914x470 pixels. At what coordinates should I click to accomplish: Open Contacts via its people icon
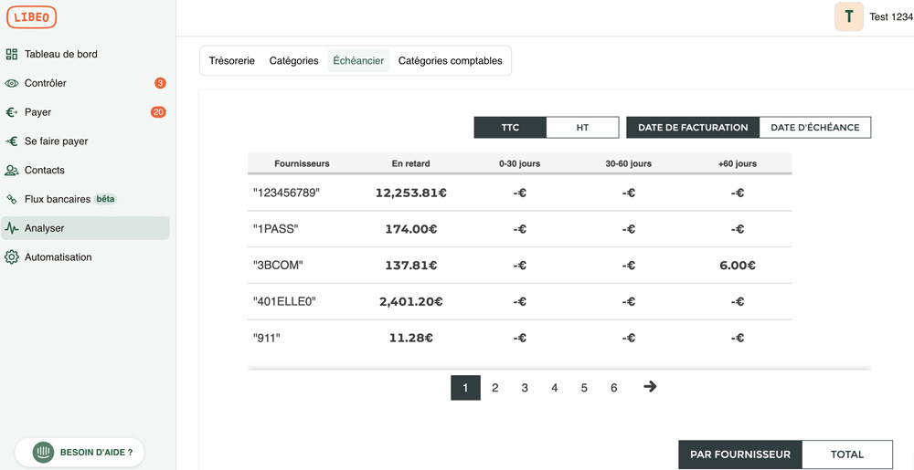click(12, 171)
